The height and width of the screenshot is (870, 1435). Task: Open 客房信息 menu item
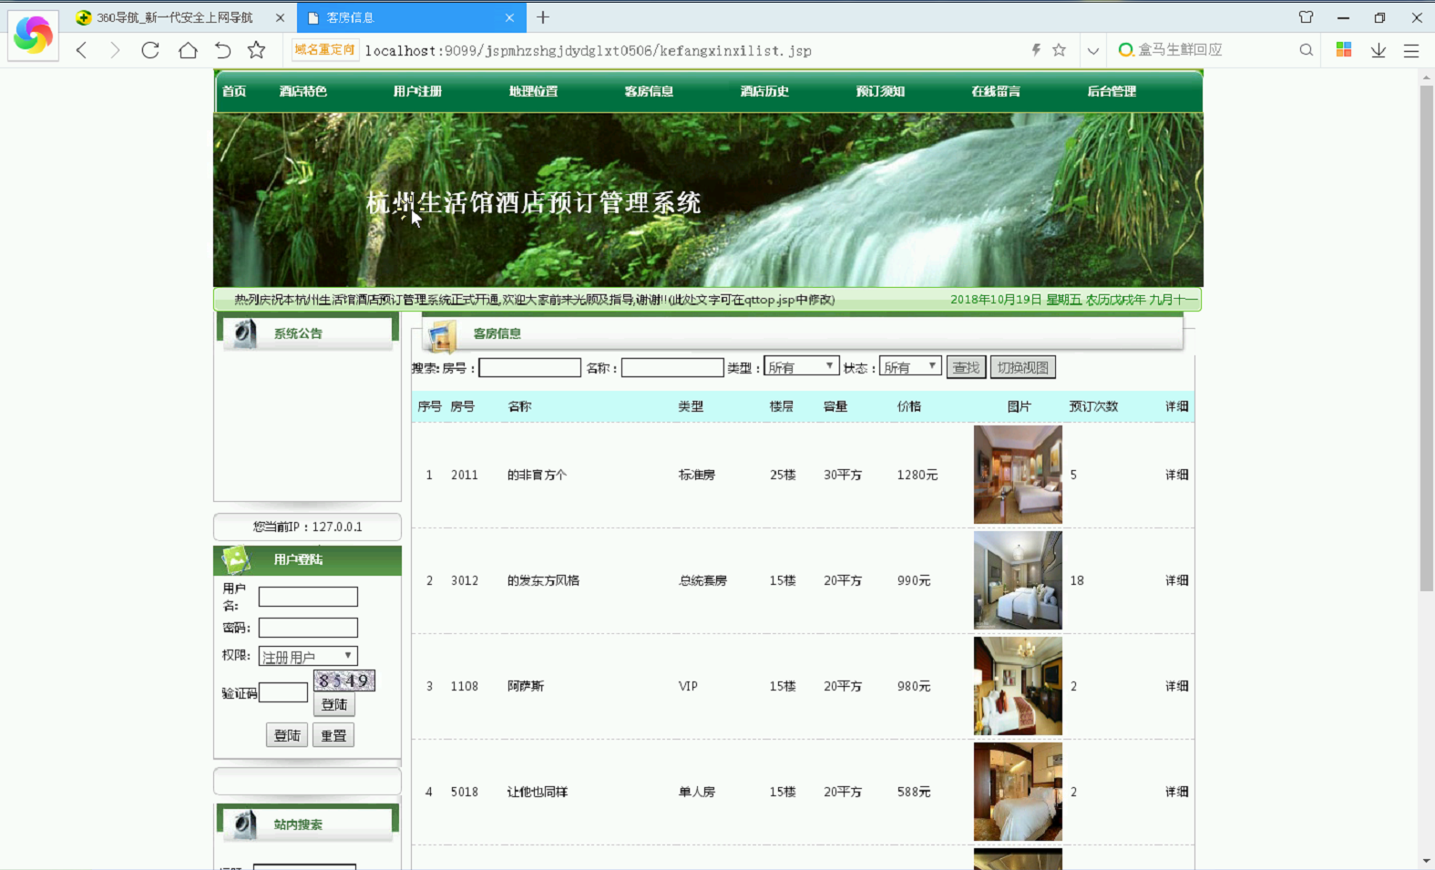point(649,91)
